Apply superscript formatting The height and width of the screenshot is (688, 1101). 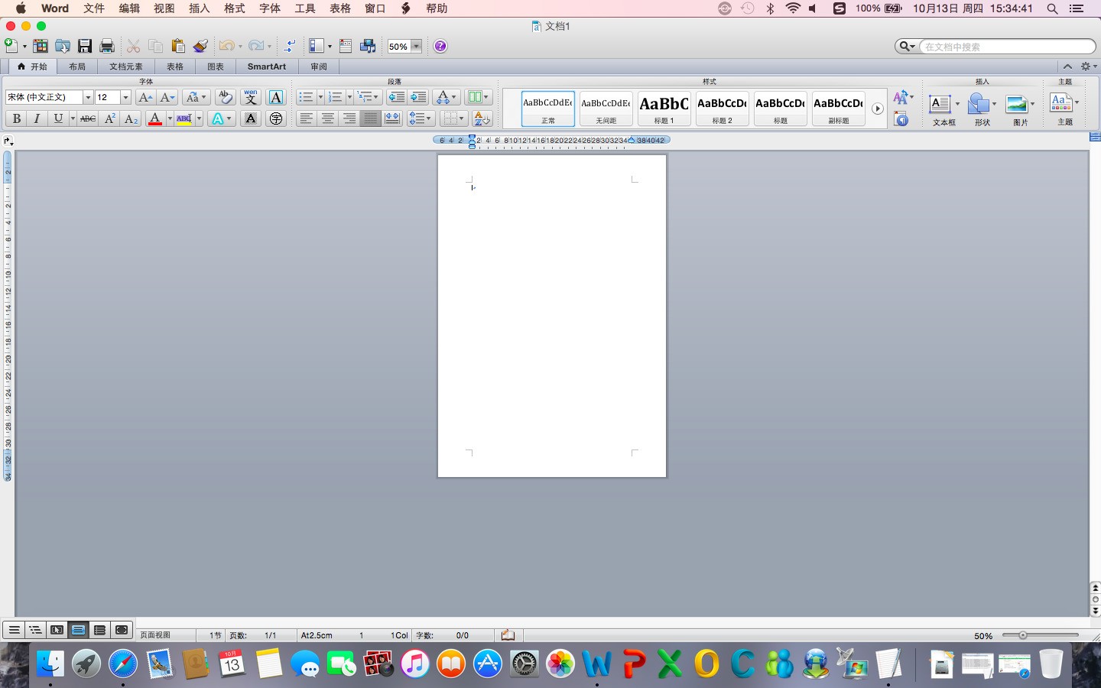point(110,118)
